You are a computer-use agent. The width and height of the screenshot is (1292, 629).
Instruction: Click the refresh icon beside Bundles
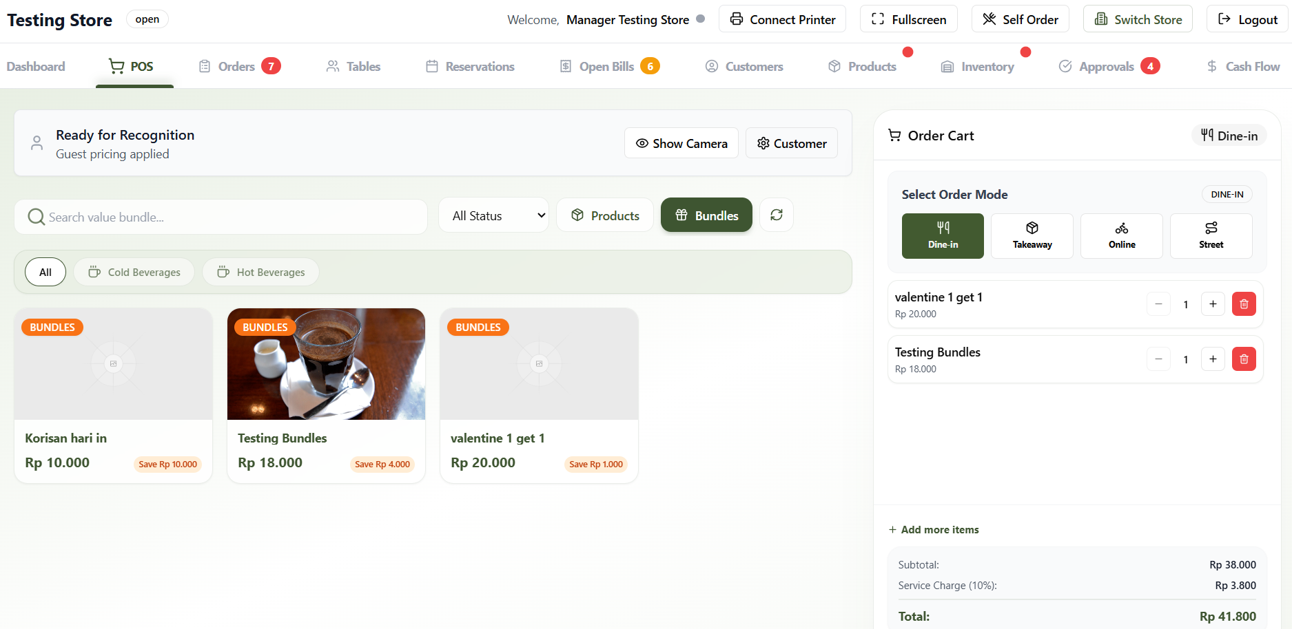click(777, 215)
